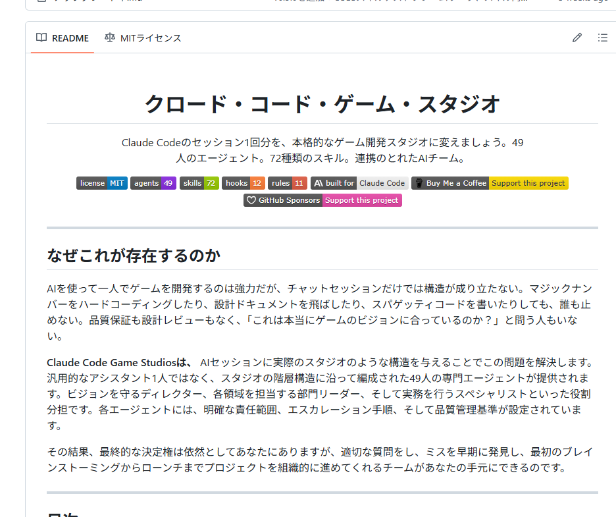Click the クロード・コード・ゲーム・スタジオ title heading

(322, 104)
